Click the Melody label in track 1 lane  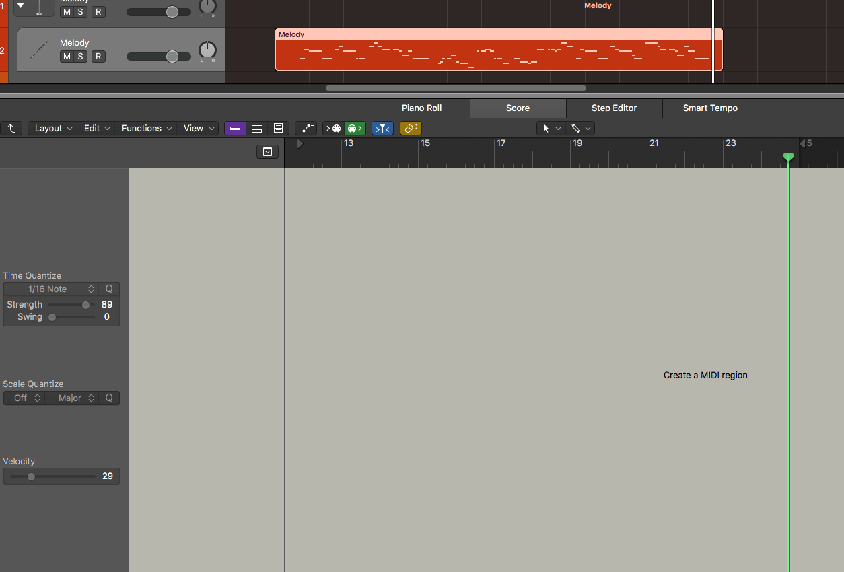coord(598,5)
